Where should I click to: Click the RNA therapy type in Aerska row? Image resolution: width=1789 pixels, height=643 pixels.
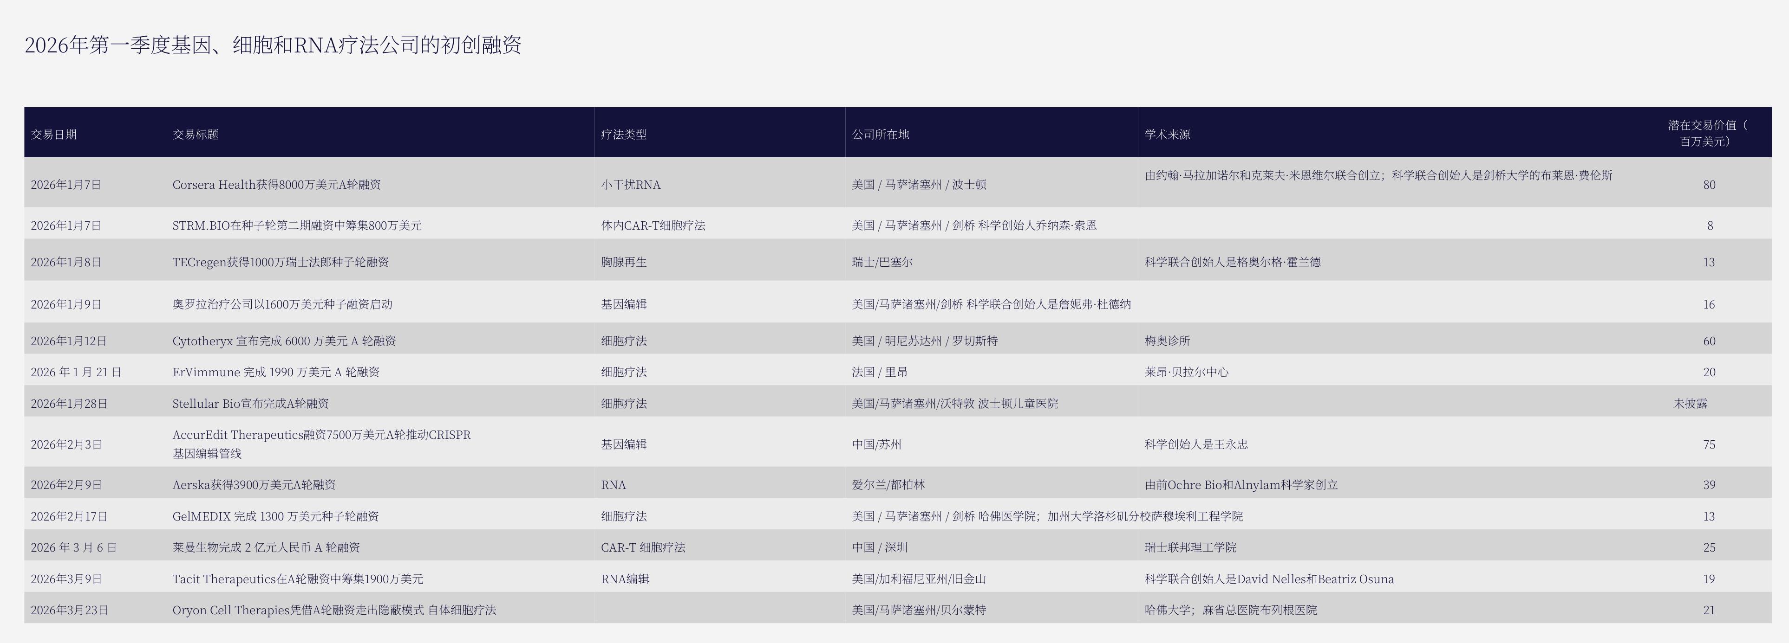(x=613, y=485)
